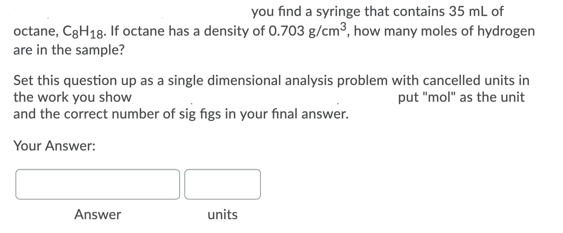The height and width of the screenshot is (233, 563).
Task: Select the "Answer" label below the box
Action: point(98,215)
